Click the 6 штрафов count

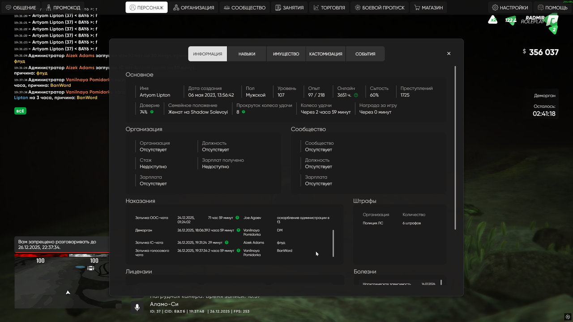pos(412,223)
